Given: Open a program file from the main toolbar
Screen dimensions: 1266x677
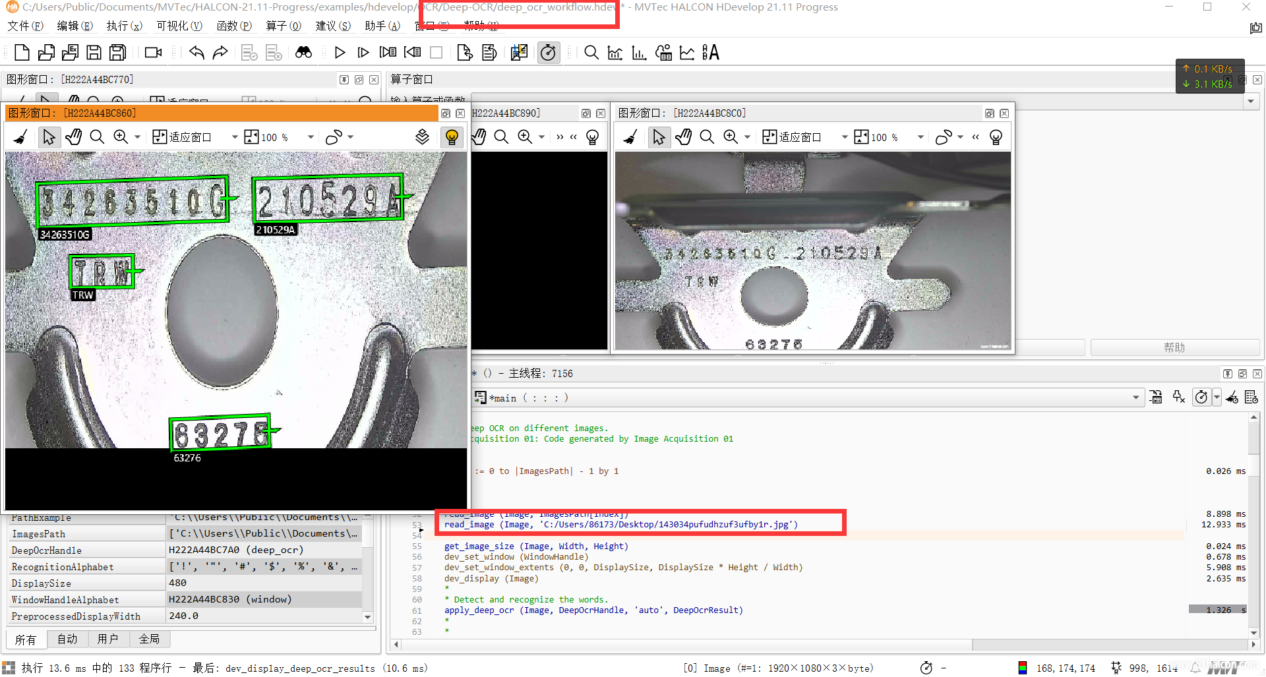Looking at the screenshot, I should (x=46, y=53).
